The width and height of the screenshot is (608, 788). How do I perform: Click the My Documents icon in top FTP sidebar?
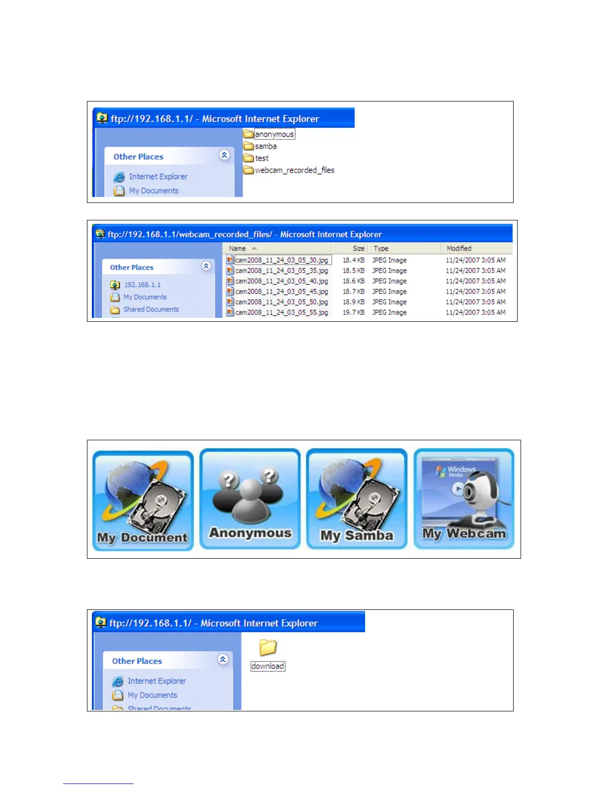[119, 191]
